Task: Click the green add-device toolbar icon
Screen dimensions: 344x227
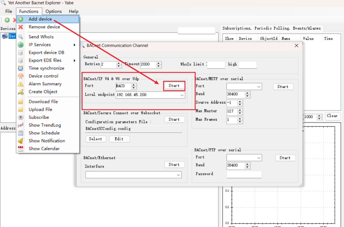Action: (7, 20)
